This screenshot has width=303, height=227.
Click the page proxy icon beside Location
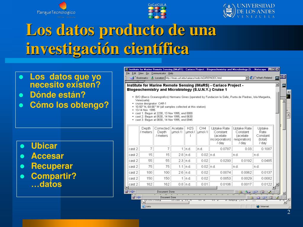tap(152, 78)
